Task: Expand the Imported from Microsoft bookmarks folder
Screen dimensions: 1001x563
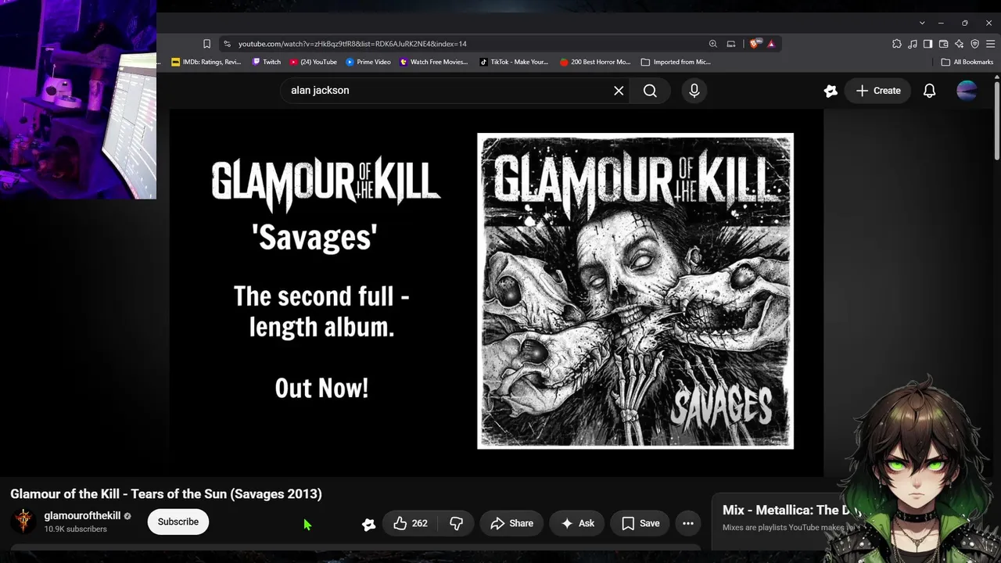Action: (x=676, y=62)
